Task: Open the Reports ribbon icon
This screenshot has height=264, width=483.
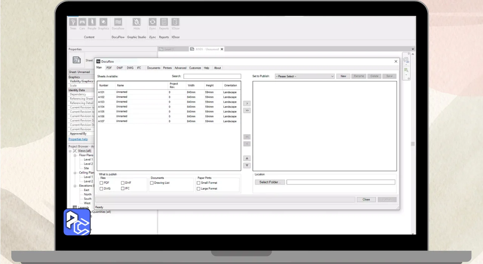Action: pyautogui.click(x=164, y=22)
